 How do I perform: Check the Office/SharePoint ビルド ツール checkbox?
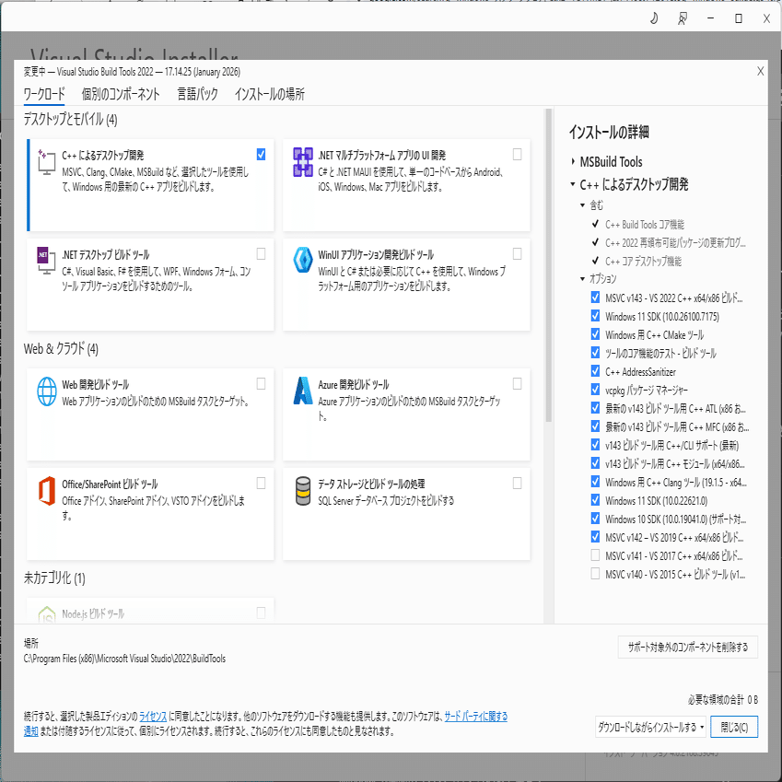tap(261, 484)
